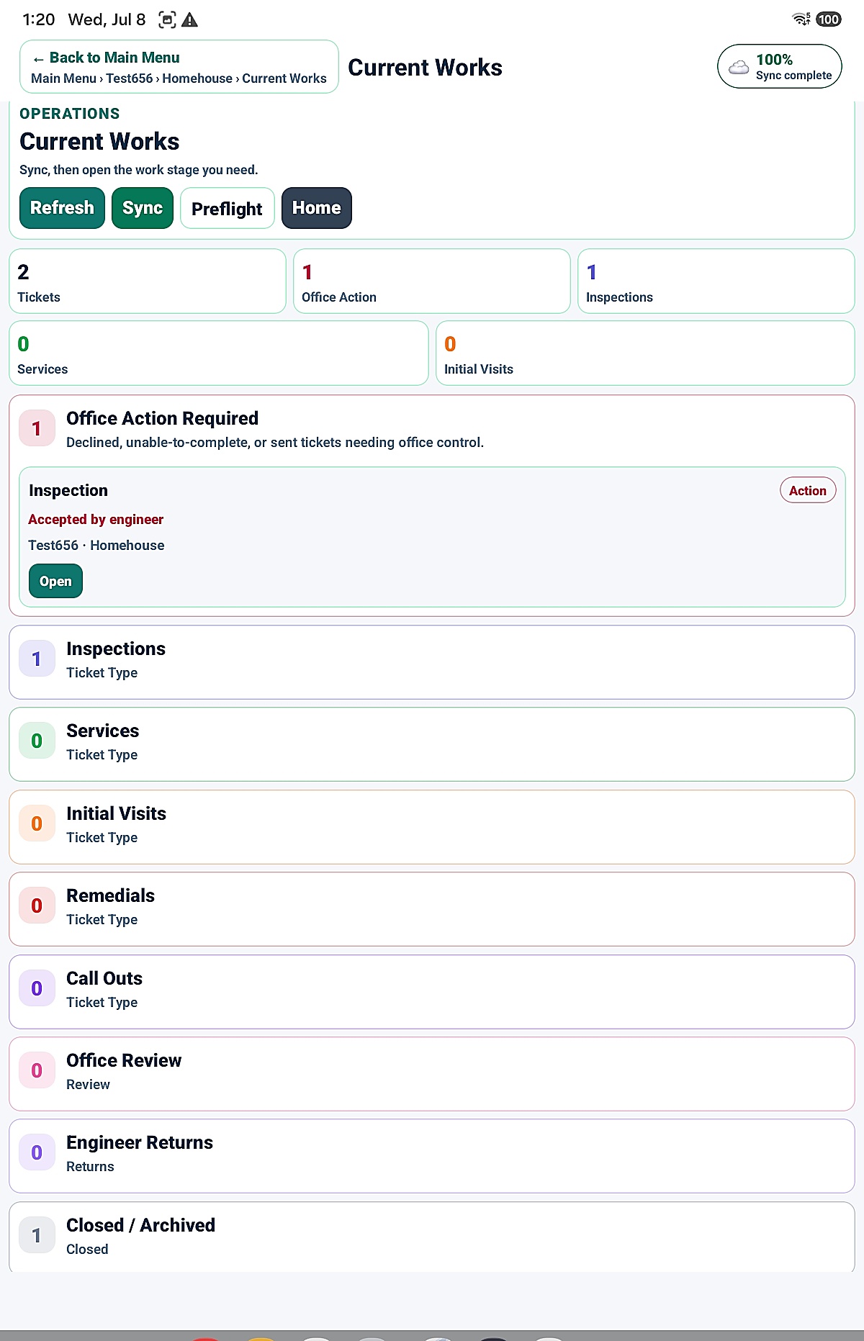Expand the Closed / Archived section
This screenshot has height=1341, width=864.
coord(432,1237)
